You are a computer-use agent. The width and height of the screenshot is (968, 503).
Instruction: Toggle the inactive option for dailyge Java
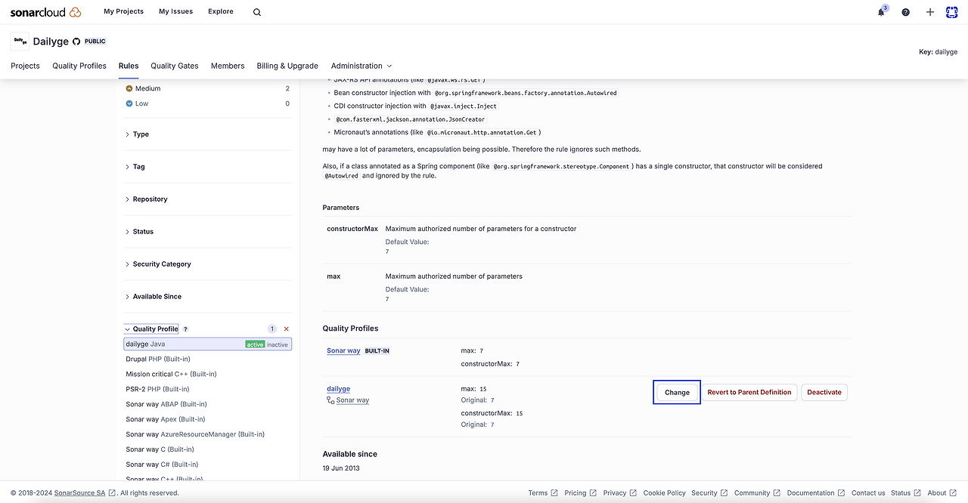(278, 344)
